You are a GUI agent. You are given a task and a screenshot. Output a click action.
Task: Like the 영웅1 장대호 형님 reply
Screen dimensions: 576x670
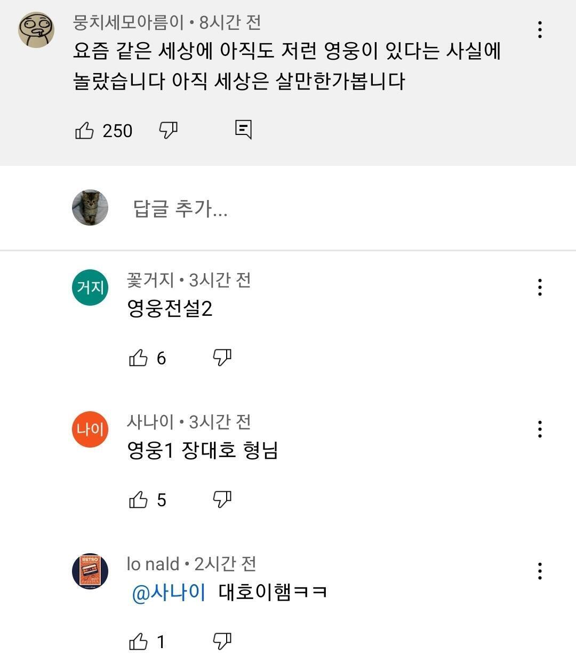(138, 500)
